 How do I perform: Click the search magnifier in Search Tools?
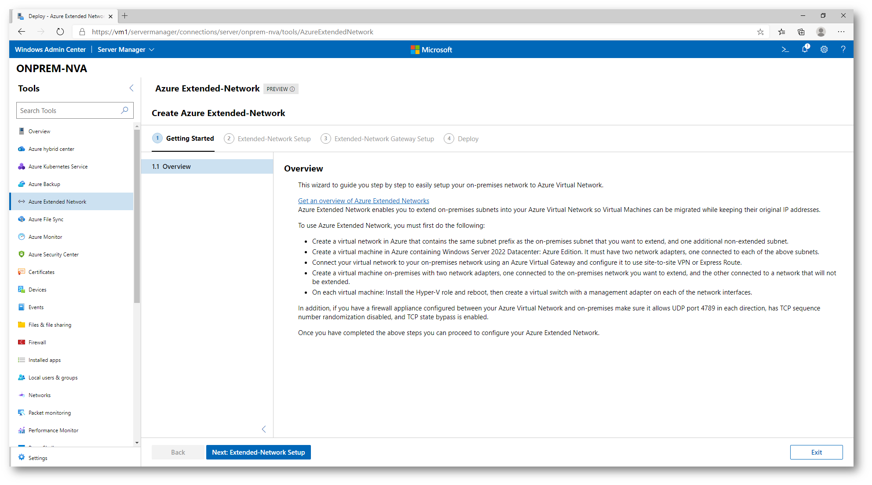[125, 110]
